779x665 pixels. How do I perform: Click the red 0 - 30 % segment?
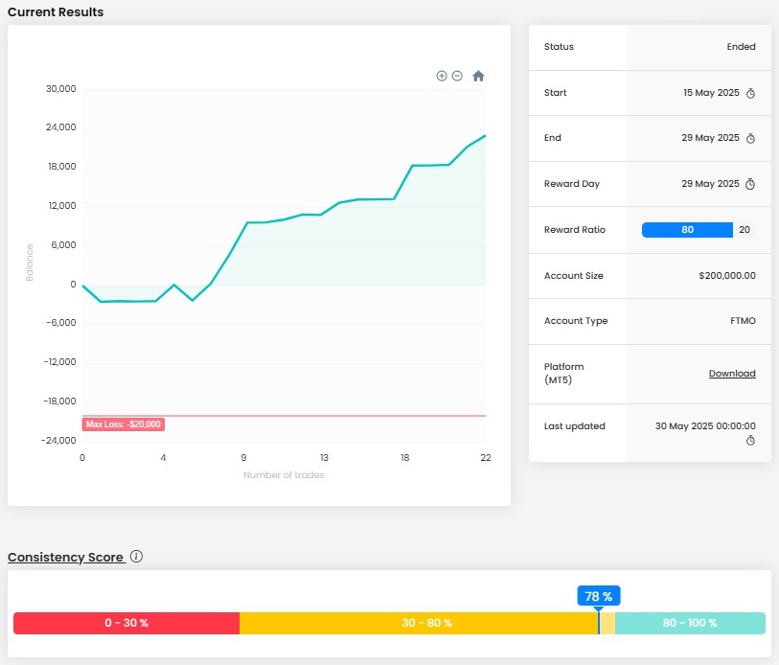pos(126,623)
